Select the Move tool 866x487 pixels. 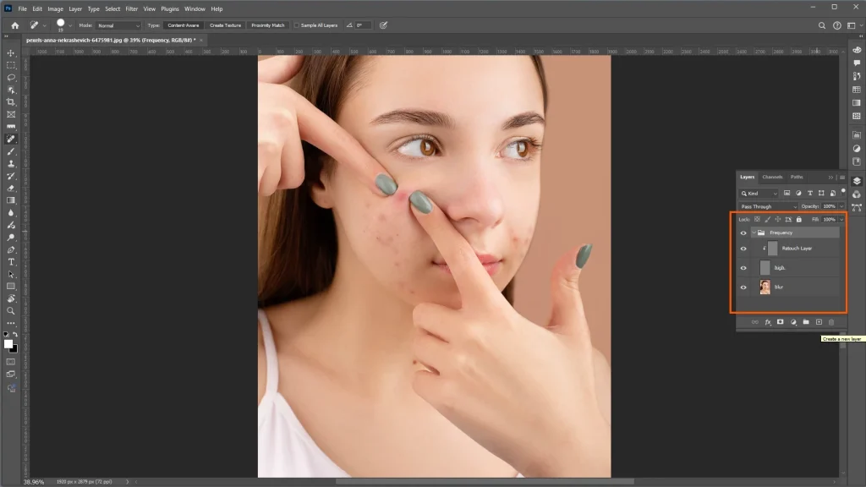pos(10,53)
